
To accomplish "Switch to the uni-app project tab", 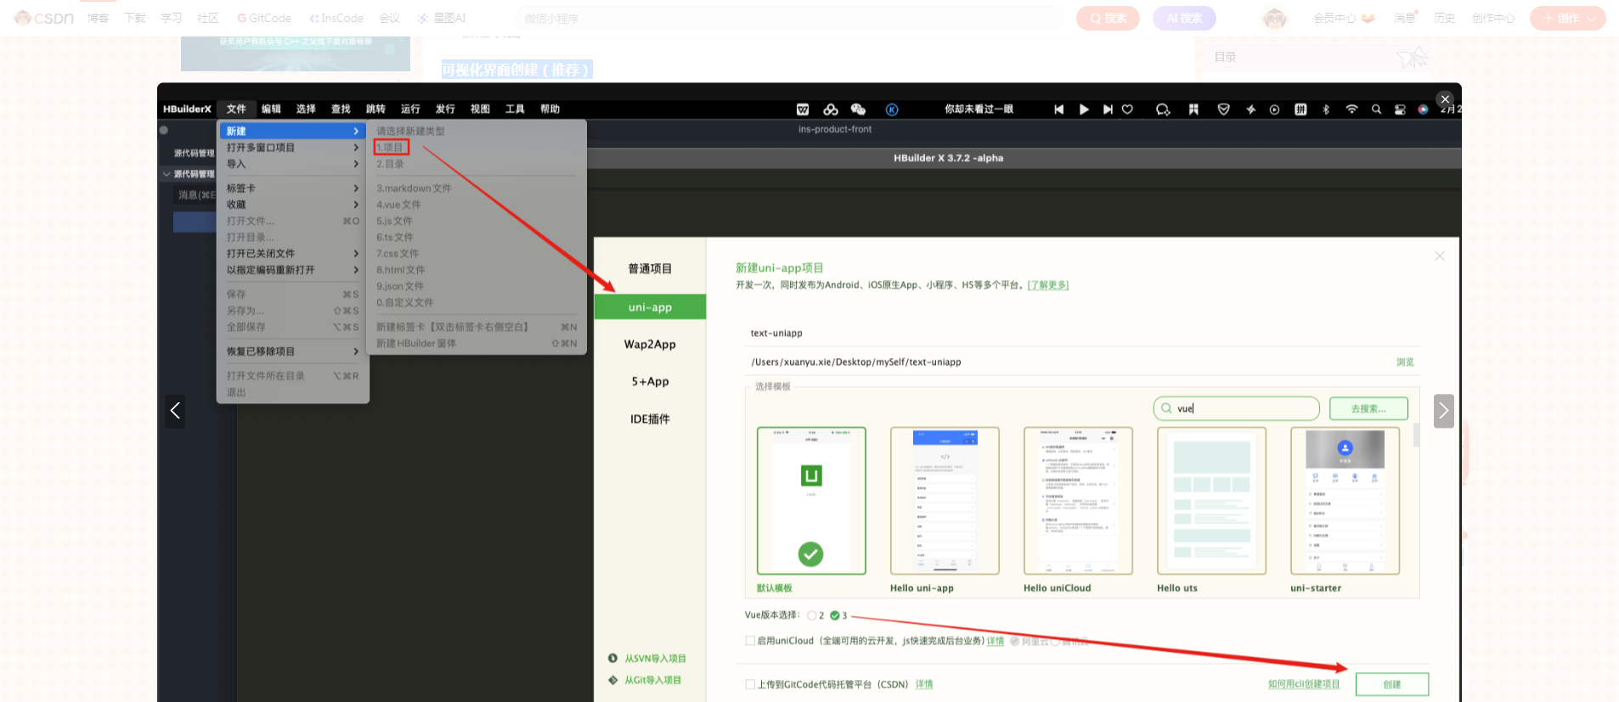I will [x=650, y=307].
